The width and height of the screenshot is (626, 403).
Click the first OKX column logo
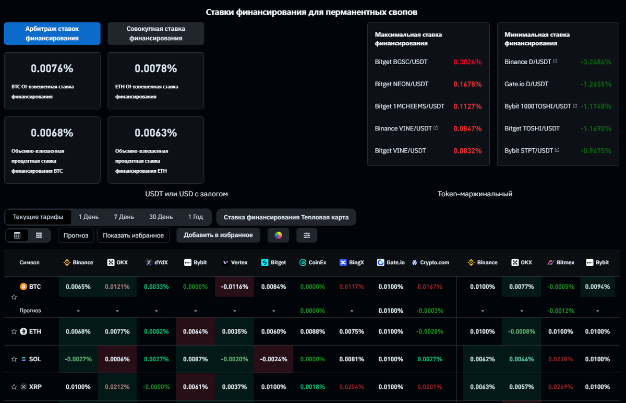tap(111, 263)
